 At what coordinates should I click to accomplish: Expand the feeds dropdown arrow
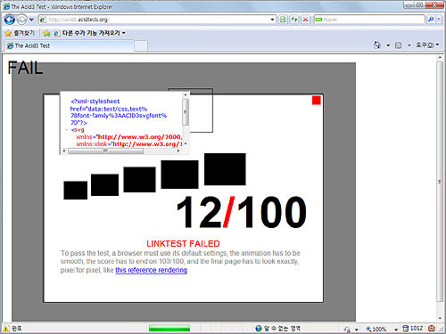coord(409,45)
